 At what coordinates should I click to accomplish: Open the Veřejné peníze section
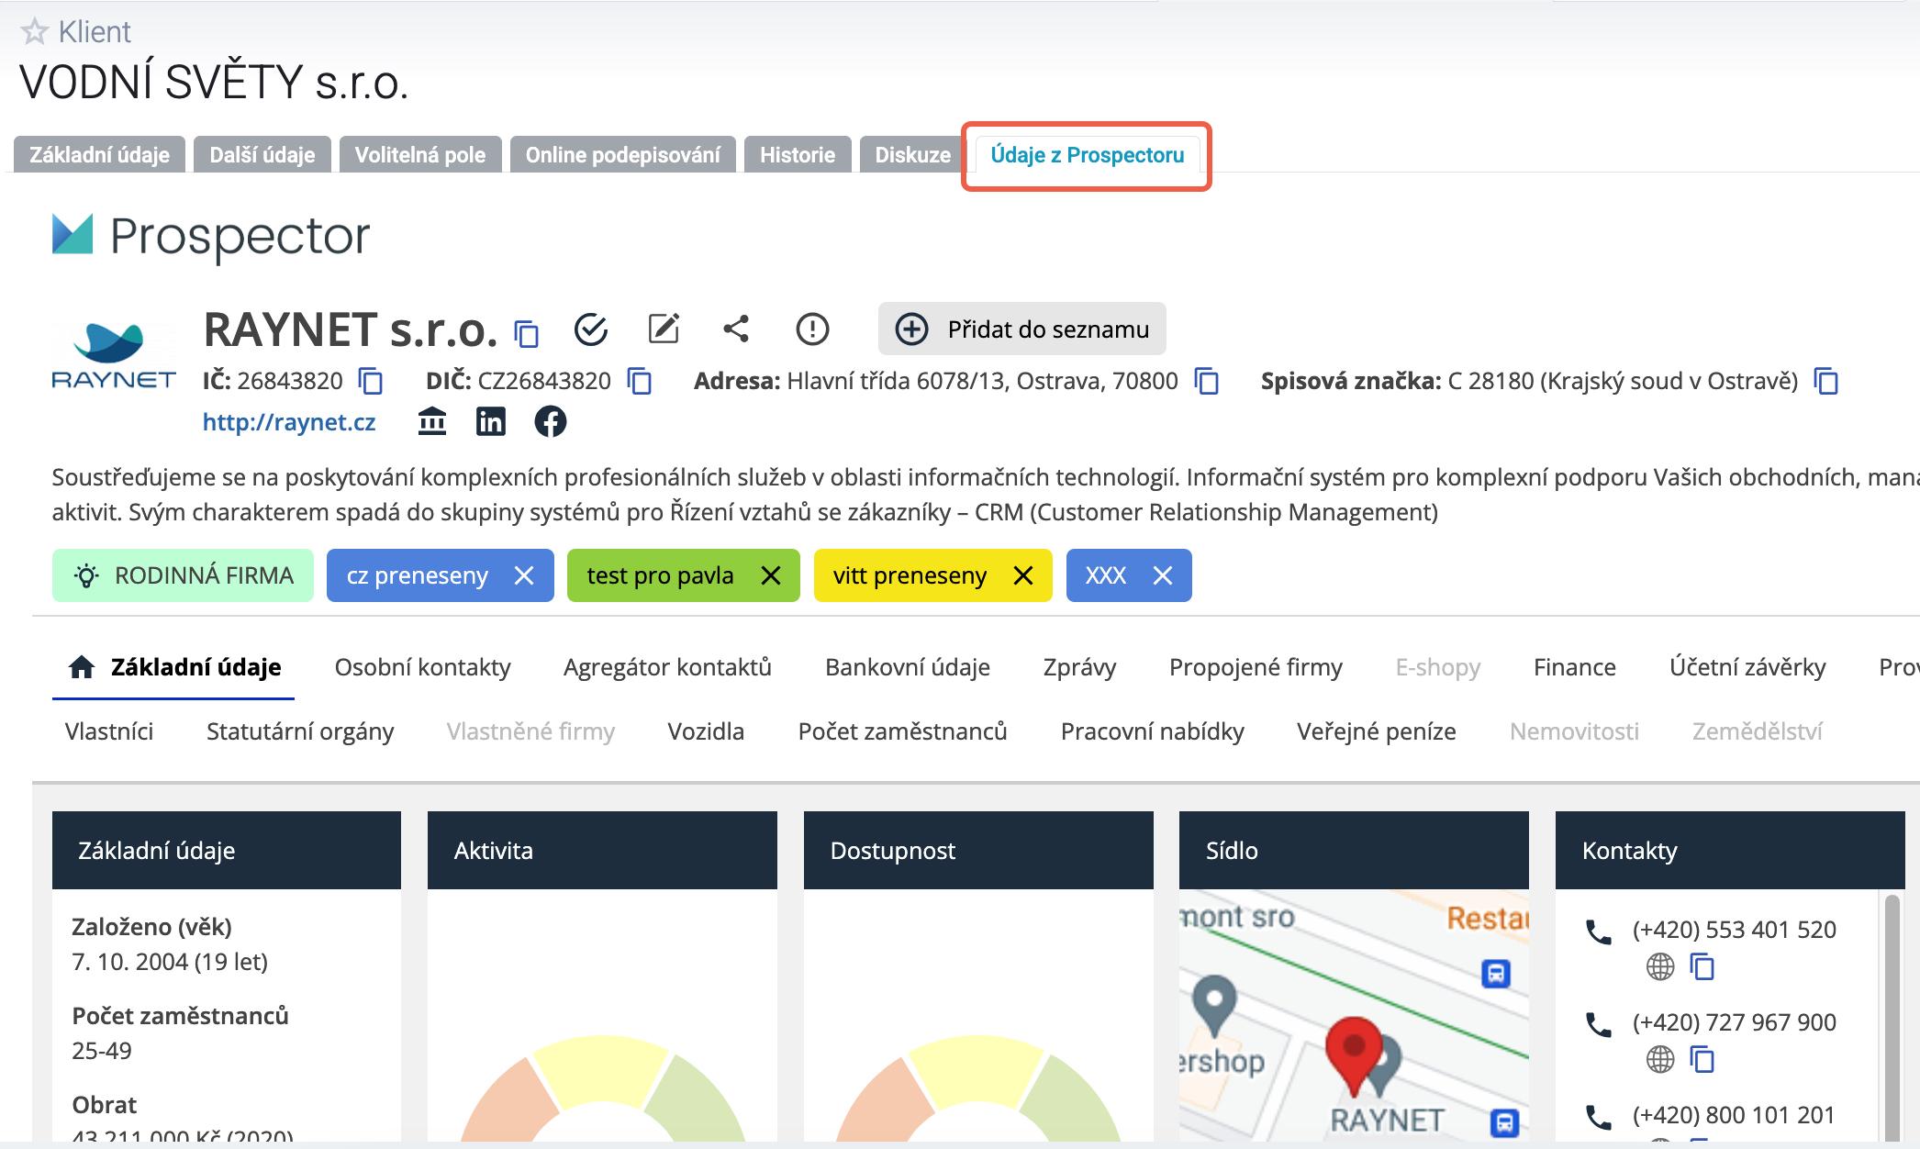1377,731
